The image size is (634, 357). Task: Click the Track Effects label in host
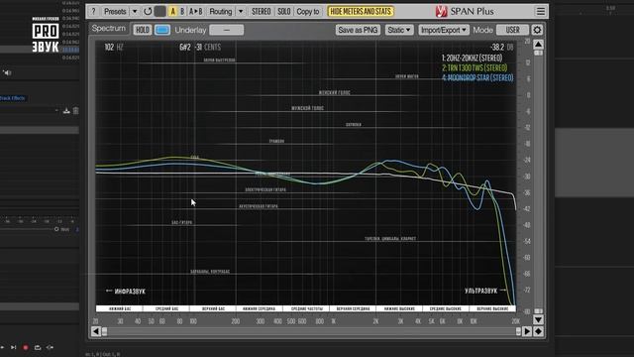click(13, 98)
